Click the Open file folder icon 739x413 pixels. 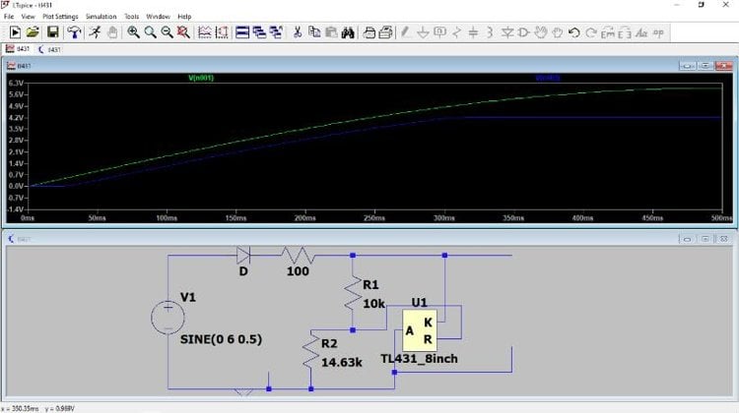point(33,32)
